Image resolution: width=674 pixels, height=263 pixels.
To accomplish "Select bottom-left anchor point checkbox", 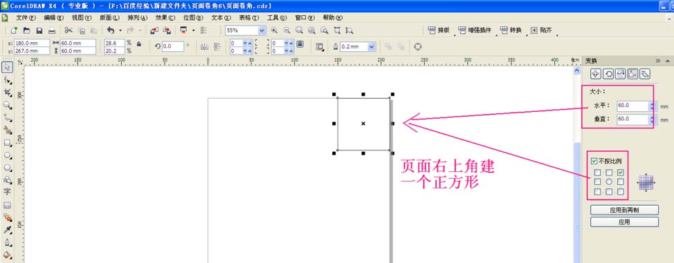I will click(x=597, y=192).
